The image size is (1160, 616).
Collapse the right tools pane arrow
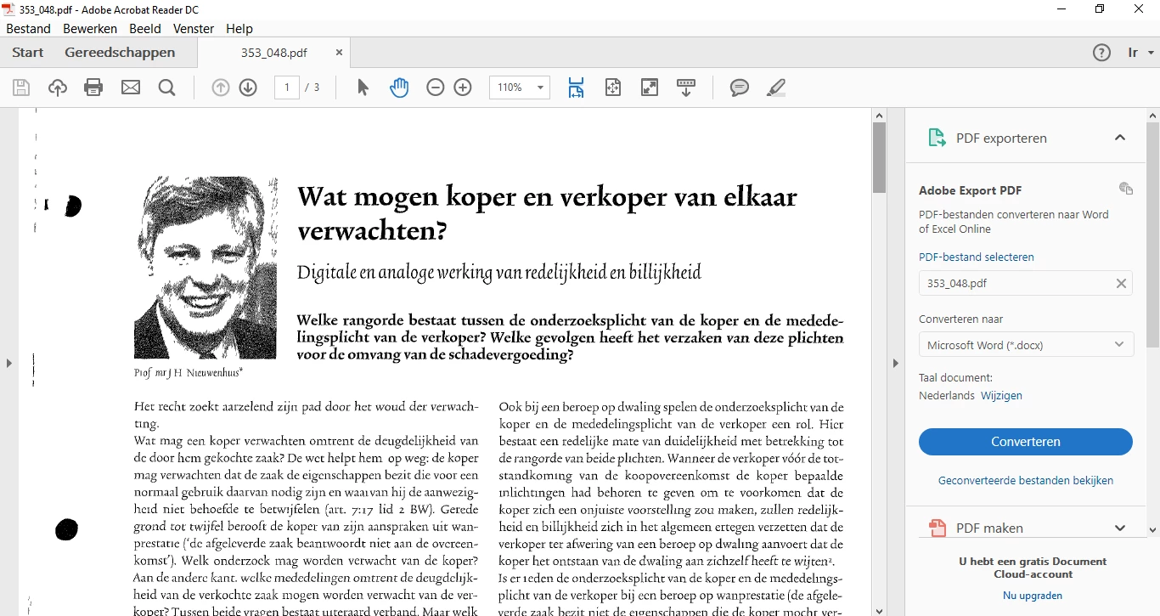[895, 363]
